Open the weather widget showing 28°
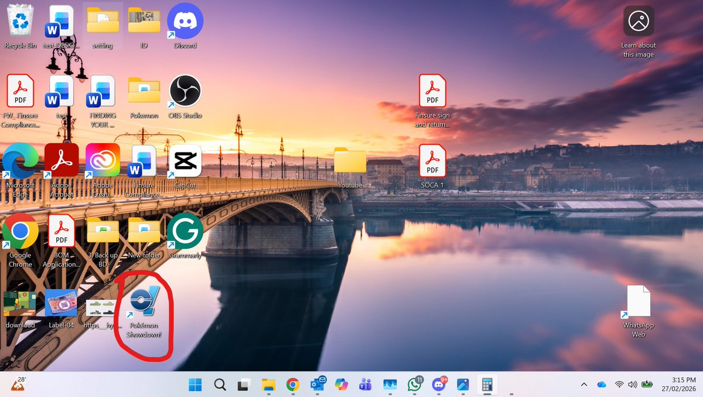This screenshot has width=703, height=397. click(x=18, y=384)
